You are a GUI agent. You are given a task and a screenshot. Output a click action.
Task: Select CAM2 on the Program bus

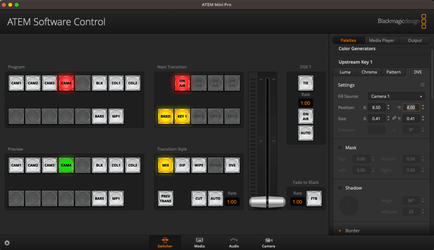pyautogui.click(x=33, y=83)
